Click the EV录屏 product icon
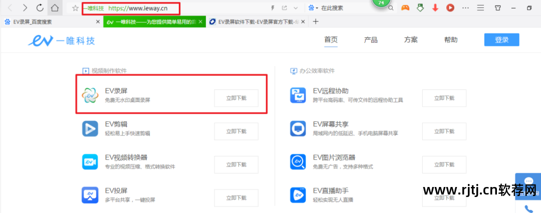Viewport: 541px width, 213px height. (x=90, y=96)
